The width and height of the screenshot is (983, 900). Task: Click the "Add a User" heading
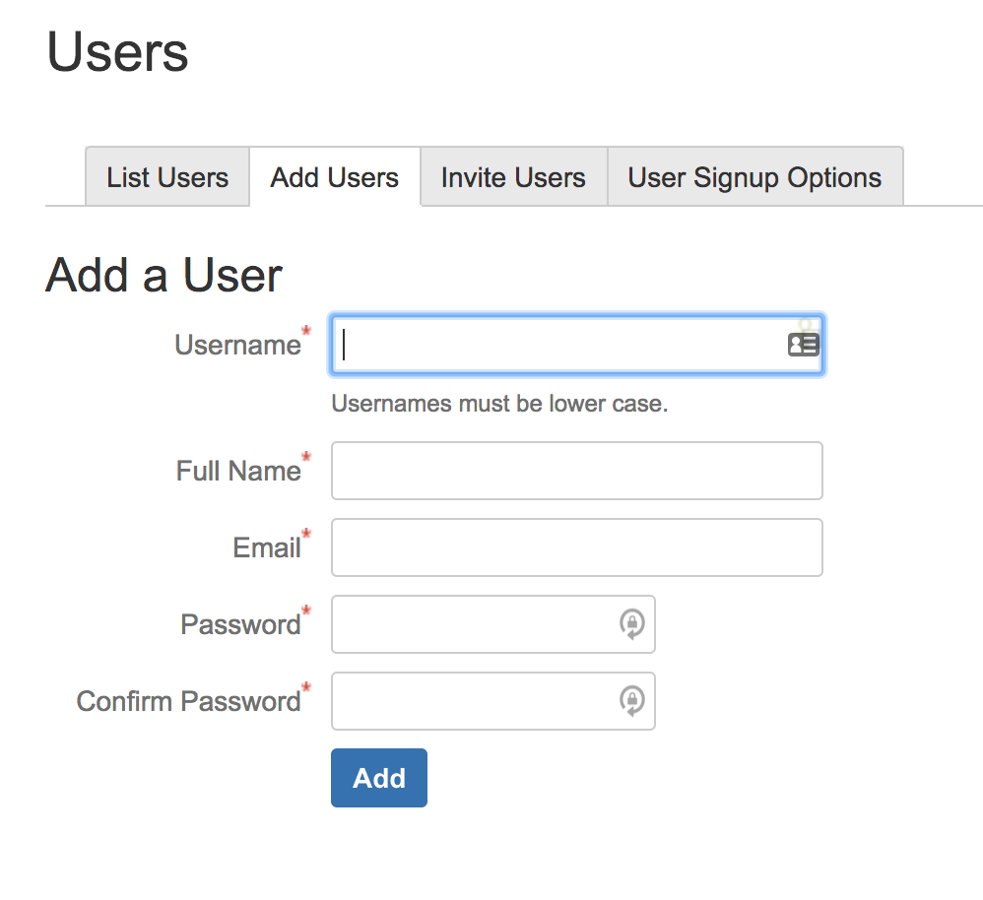click(x=164, y=275)
